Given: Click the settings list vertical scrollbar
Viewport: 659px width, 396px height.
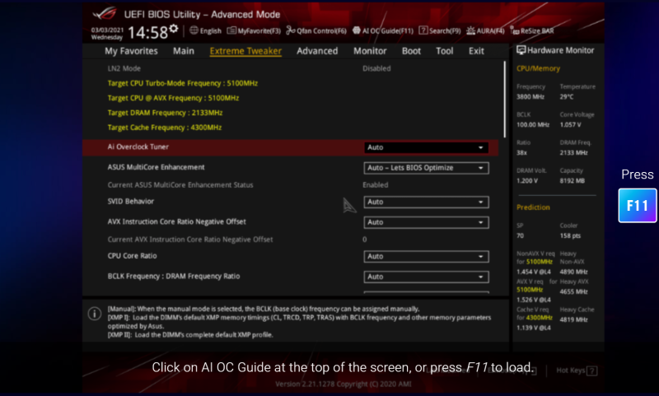Looking at the screenshot, I should click(504, 100).
